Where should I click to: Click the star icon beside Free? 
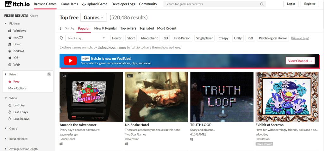point(10,82)
